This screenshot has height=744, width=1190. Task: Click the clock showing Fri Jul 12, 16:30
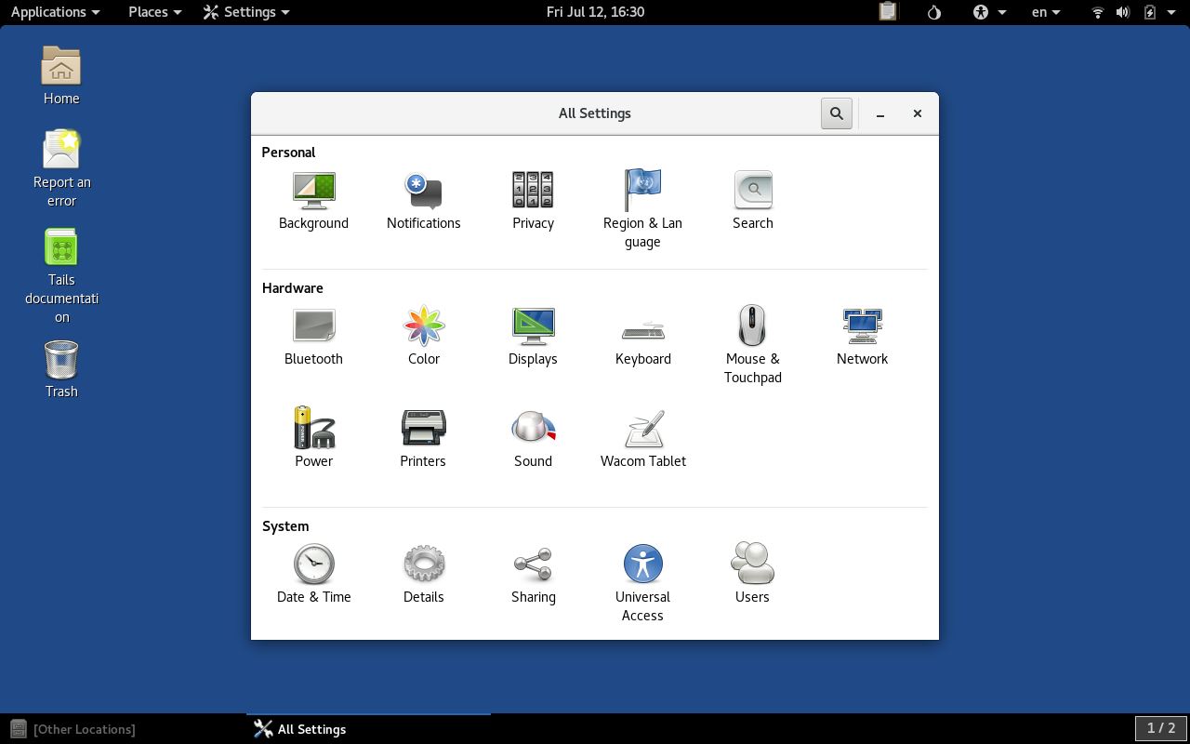click(x=595, y=12)
